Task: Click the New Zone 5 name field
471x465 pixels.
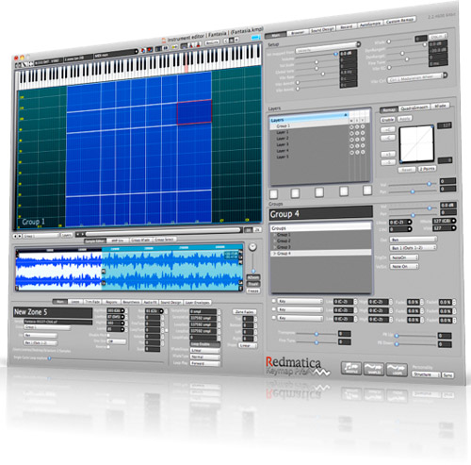Action: tap(53, 312)
